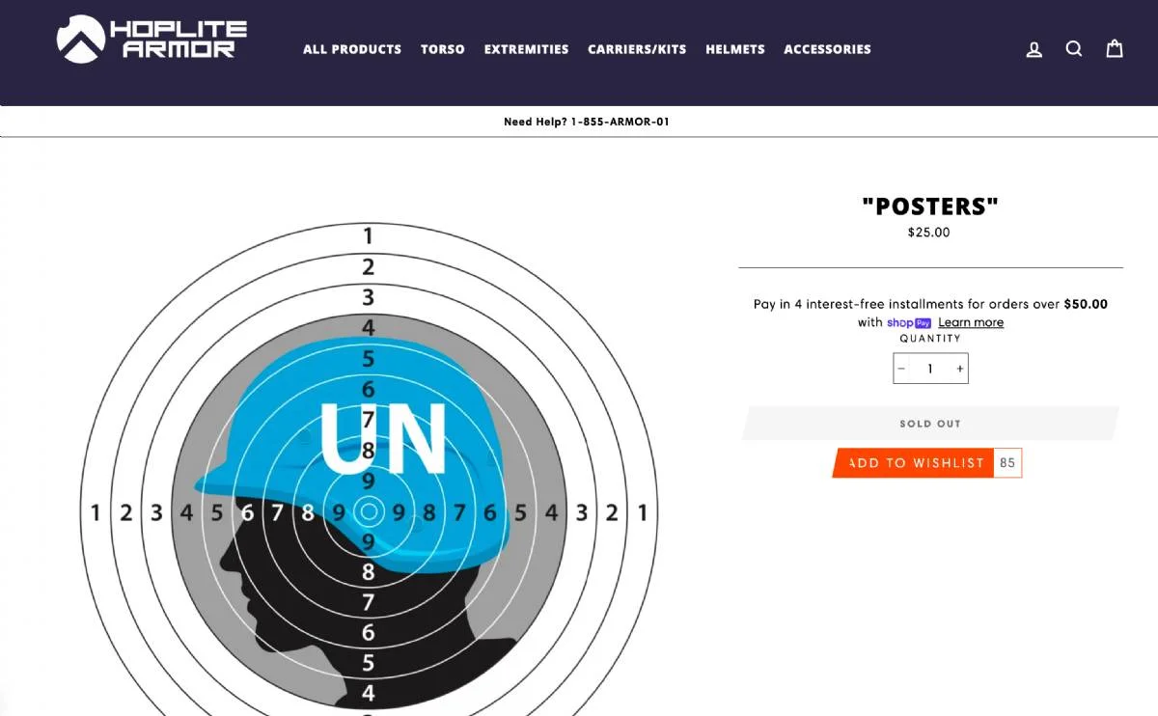Increase quantity with the plus button

959,369
